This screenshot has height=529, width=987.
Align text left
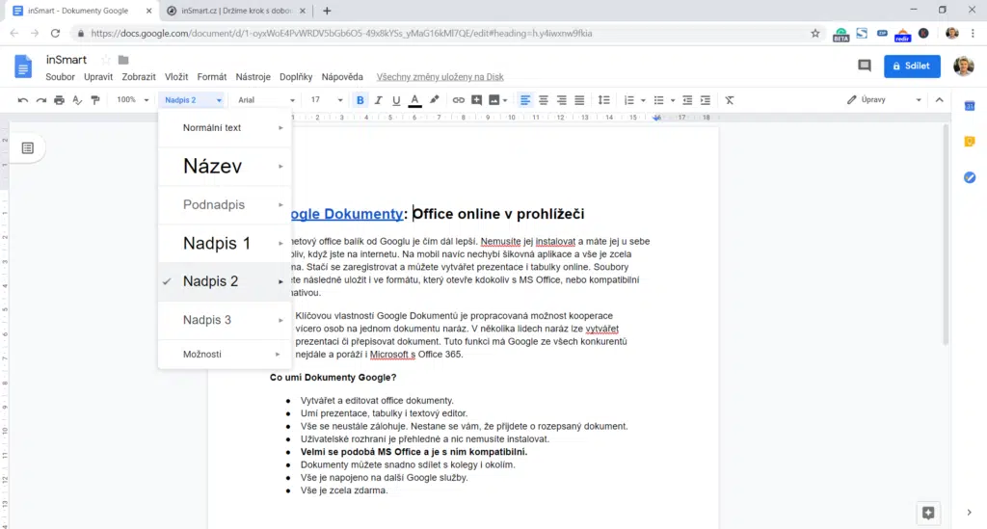point(525,100)
